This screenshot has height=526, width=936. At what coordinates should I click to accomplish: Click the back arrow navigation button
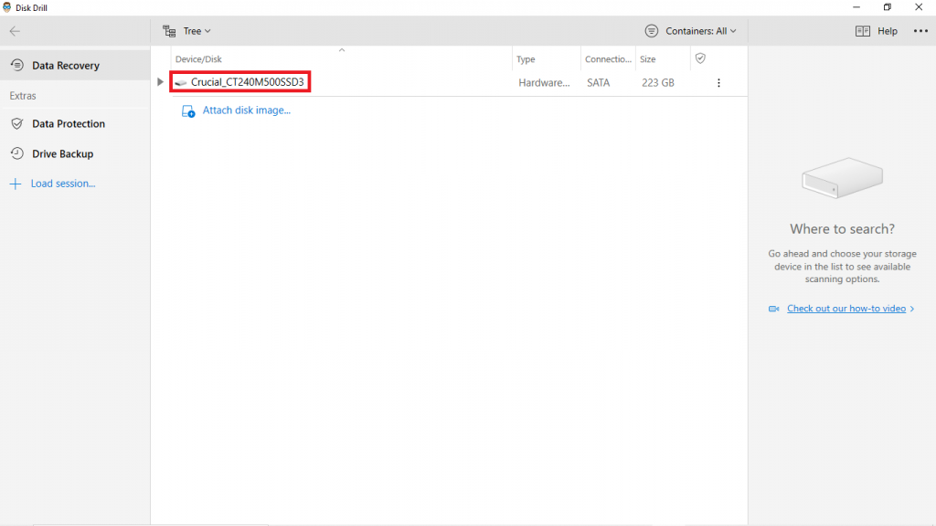pos(14,30)
